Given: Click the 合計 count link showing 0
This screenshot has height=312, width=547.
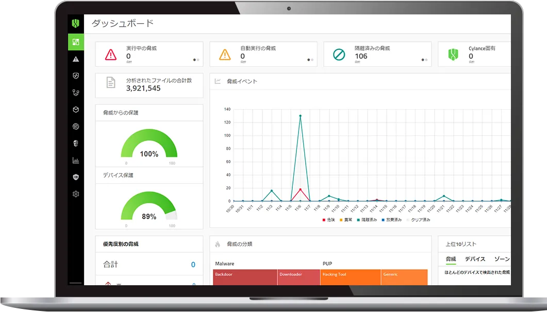Looking at the screenshot, I should (193, 265).
